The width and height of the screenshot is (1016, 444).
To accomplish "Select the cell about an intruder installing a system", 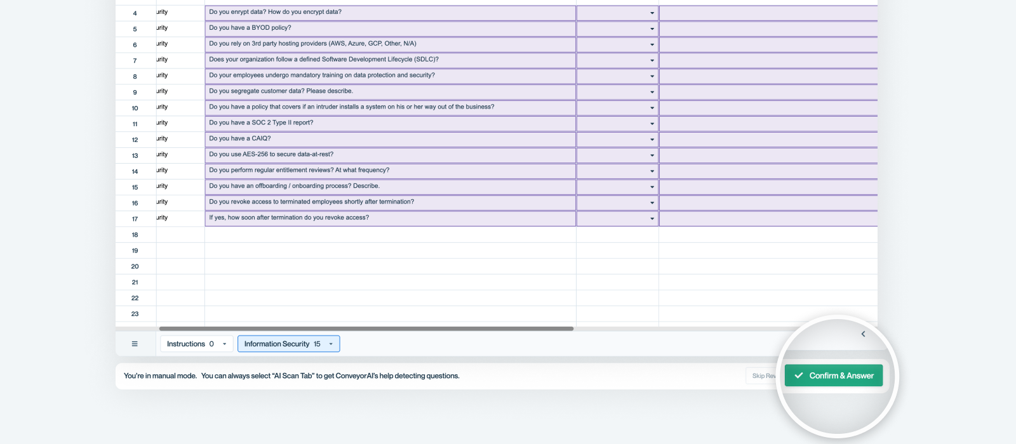I will point(391,108).
